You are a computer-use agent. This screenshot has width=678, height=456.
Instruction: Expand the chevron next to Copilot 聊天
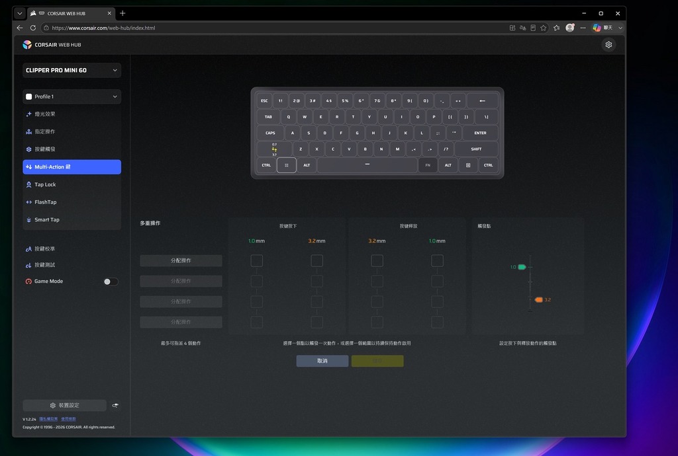(x=620, y=28)
